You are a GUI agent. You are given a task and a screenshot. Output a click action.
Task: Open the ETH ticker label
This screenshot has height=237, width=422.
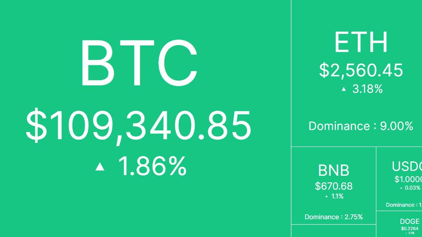point(361,42)
